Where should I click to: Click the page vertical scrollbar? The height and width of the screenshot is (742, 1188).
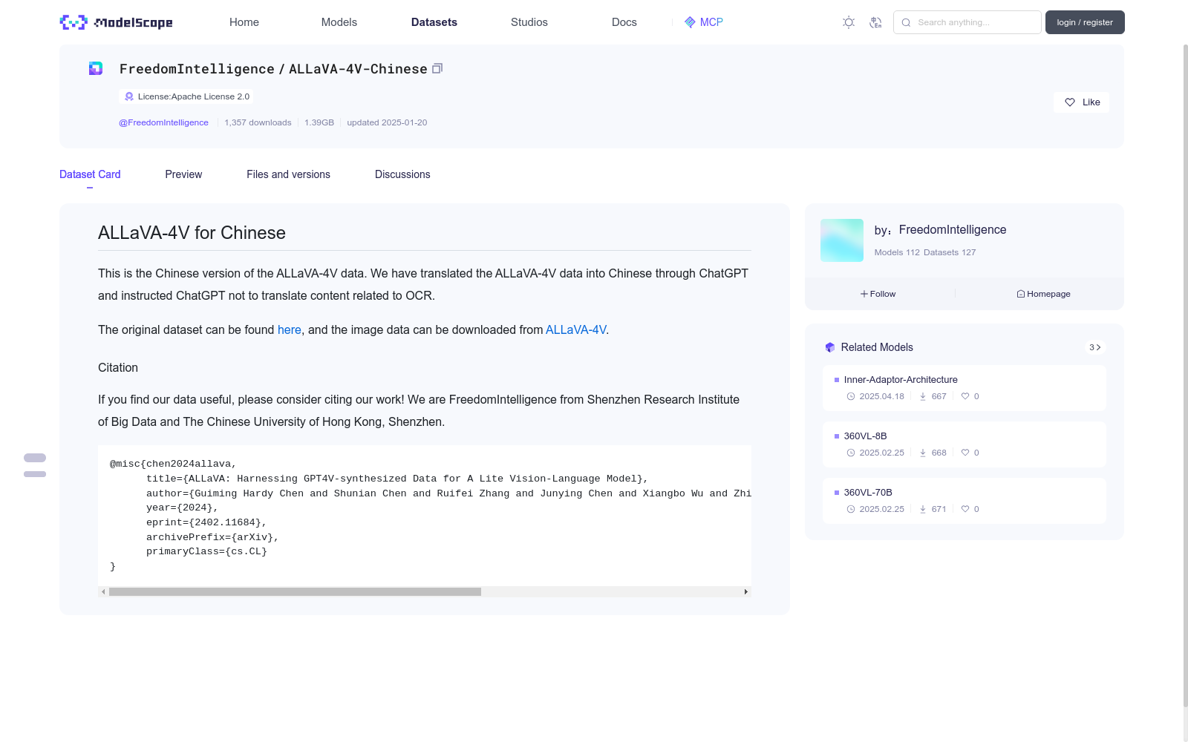coord(1185,375)
